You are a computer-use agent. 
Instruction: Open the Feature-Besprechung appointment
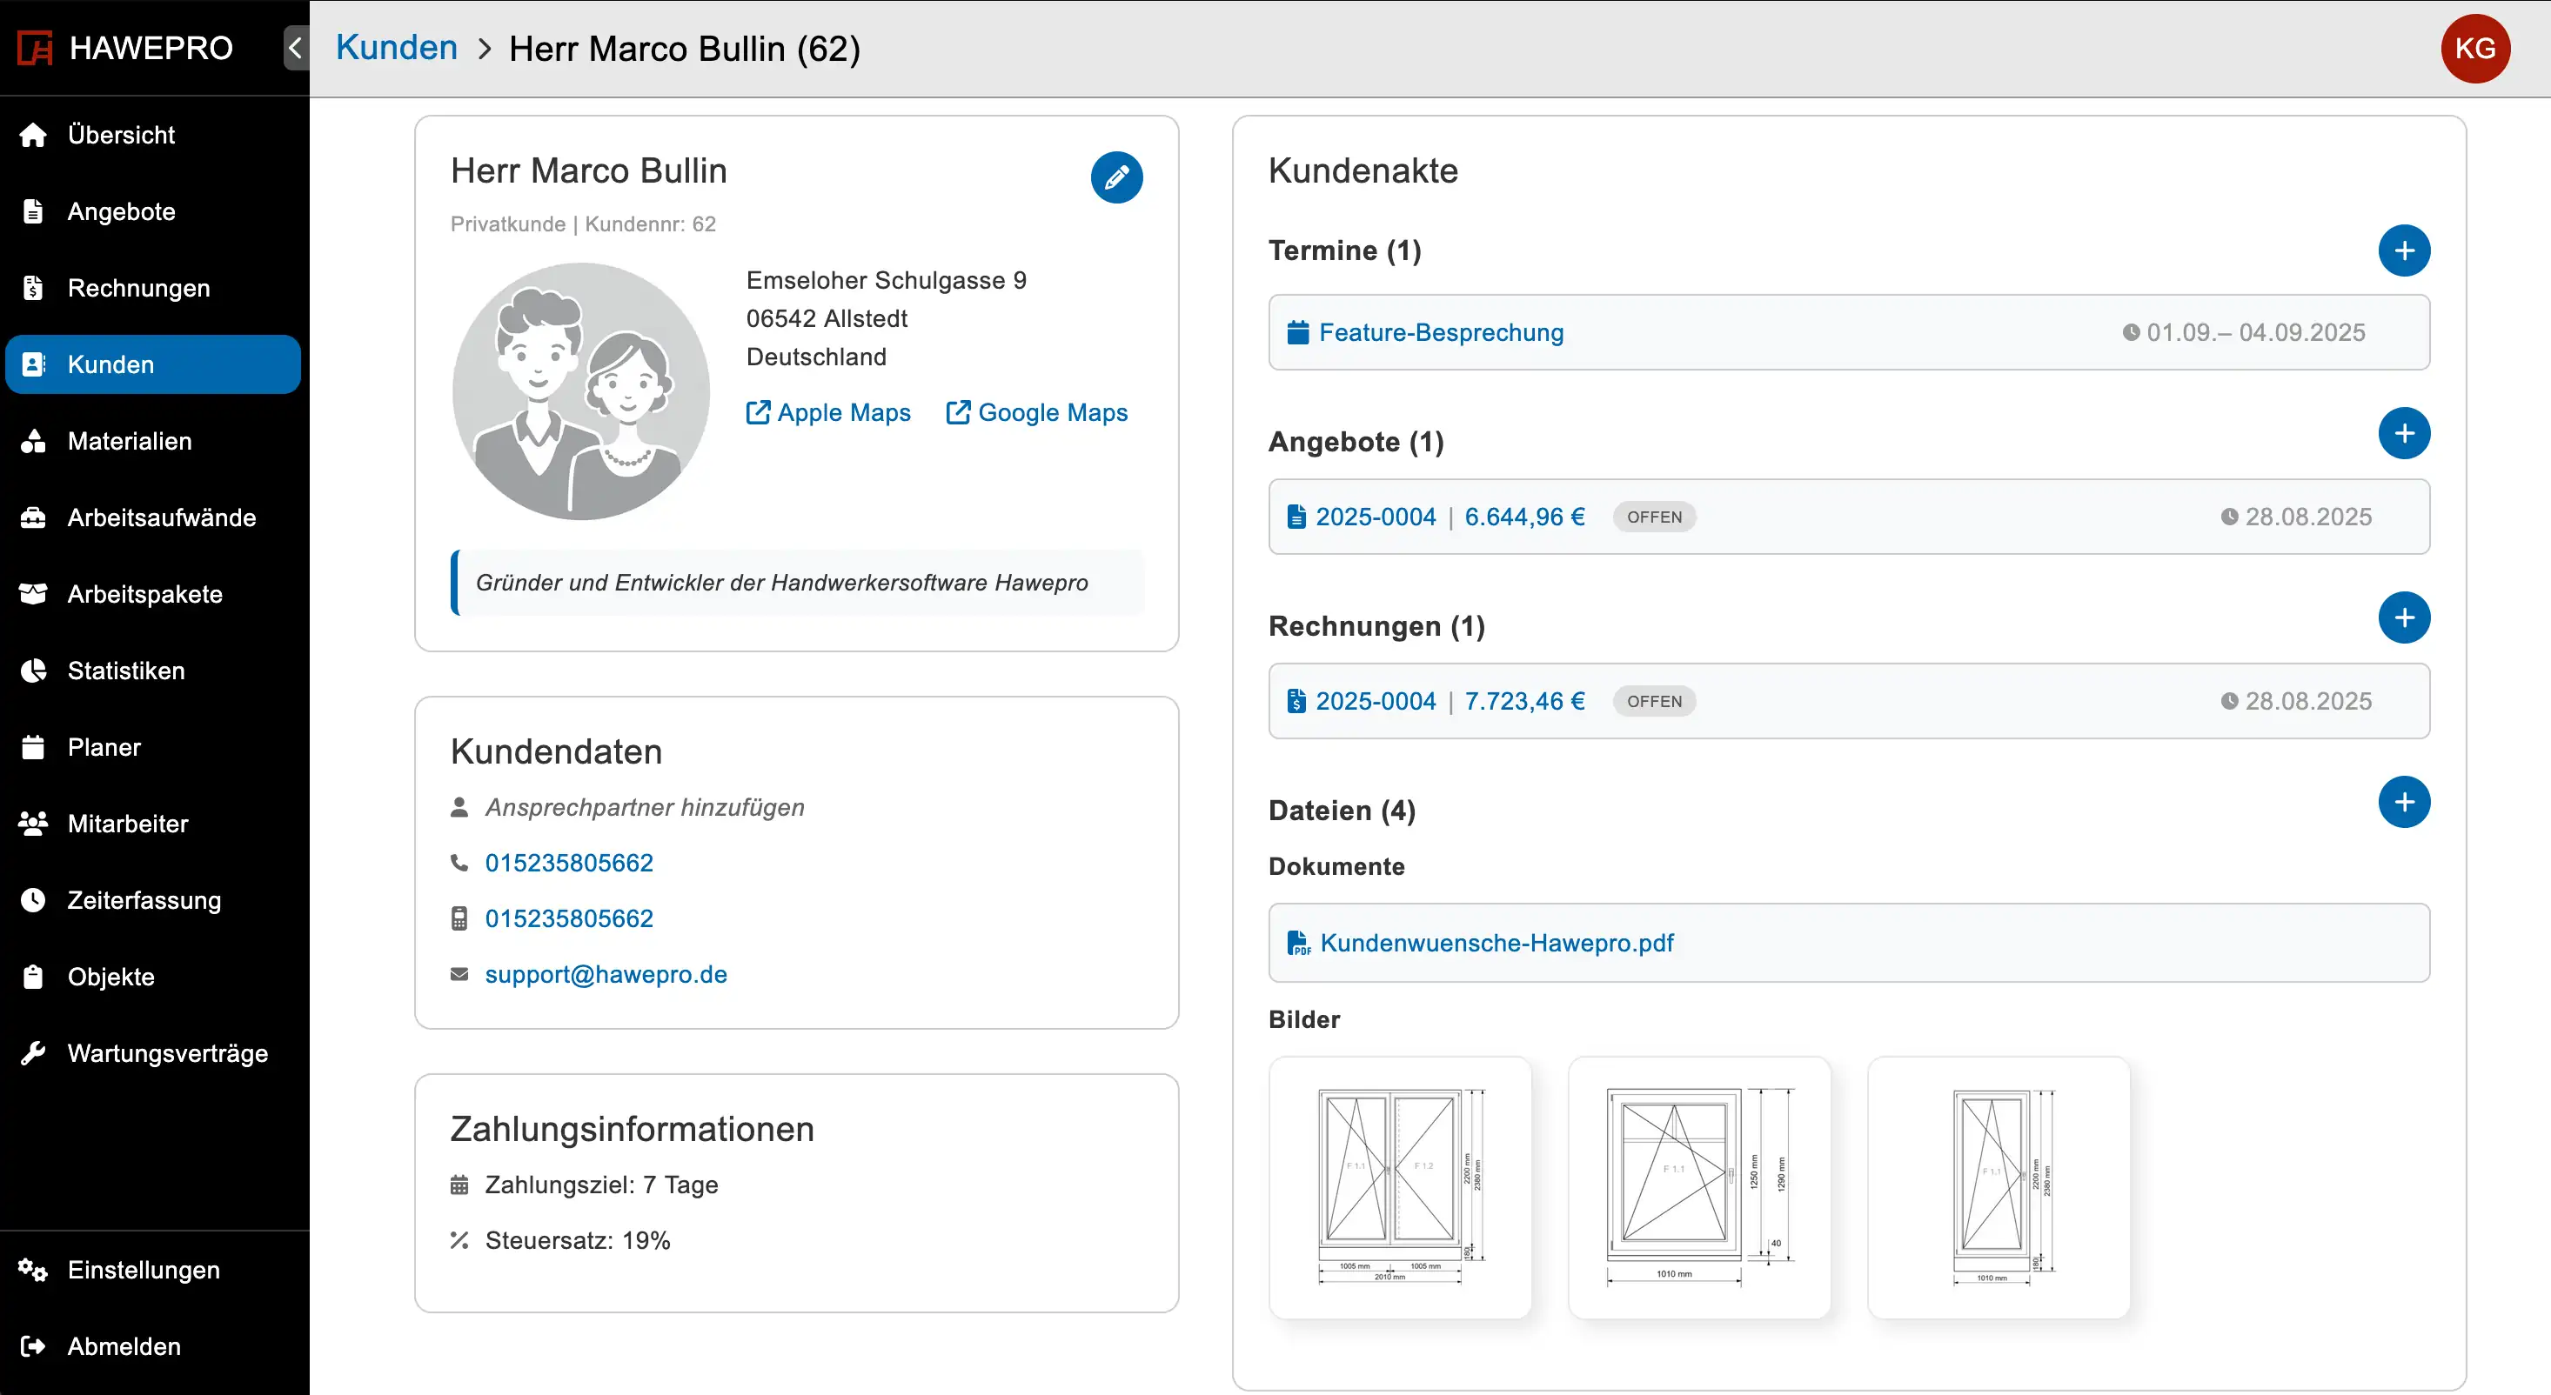coord(1849,333)
